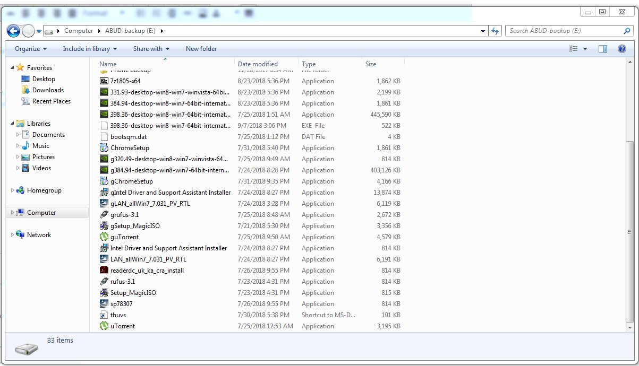Select the thuvs shortcut file
Screen dimensions: 639x366
118,315
